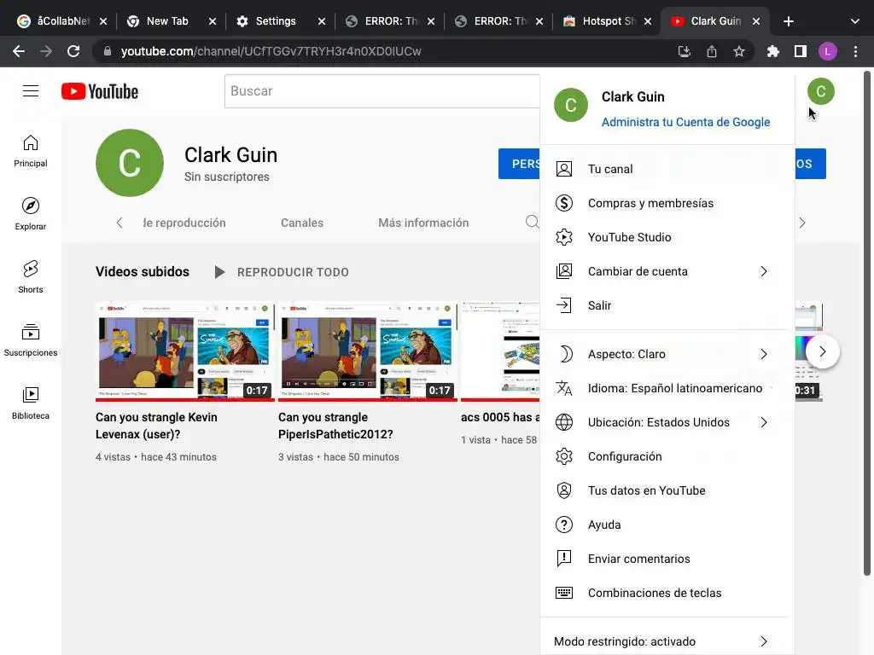
Task: Click the YouTube logo
Action: tap(100, 91)
